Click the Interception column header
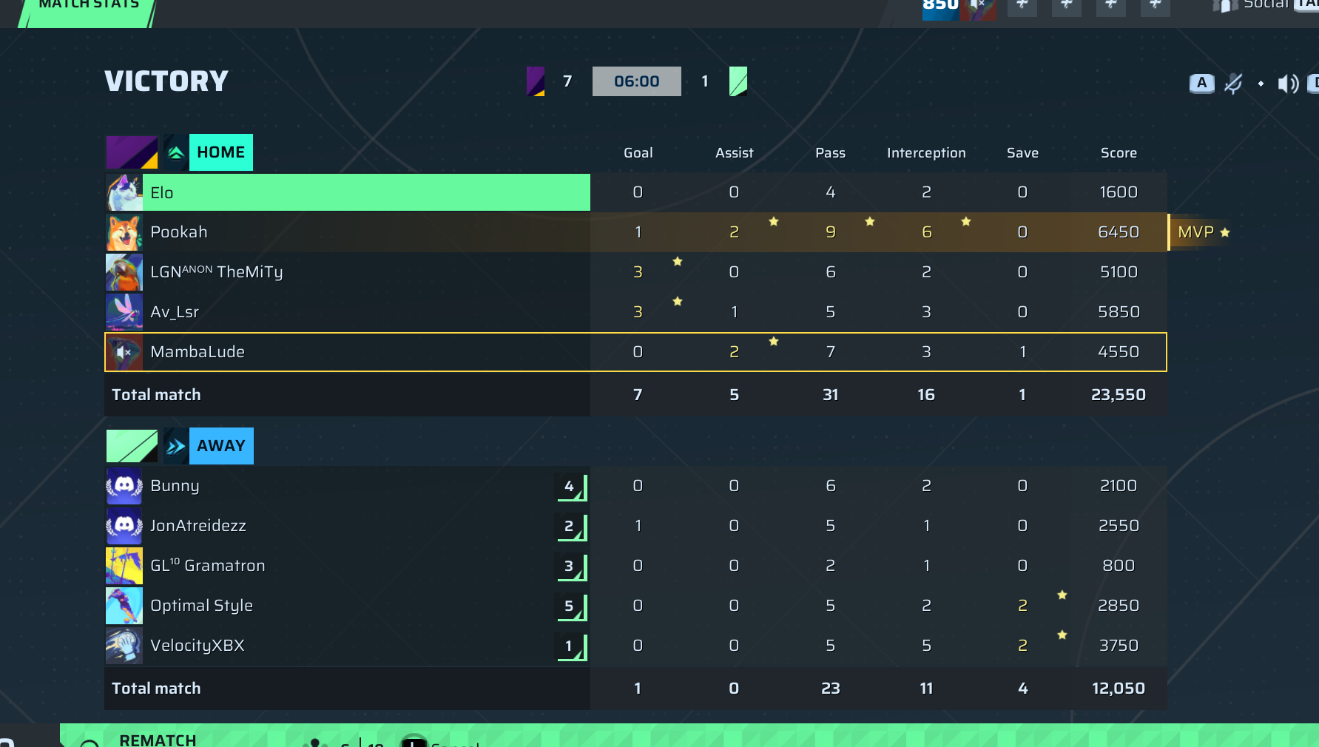 click(x=927, y=153)
